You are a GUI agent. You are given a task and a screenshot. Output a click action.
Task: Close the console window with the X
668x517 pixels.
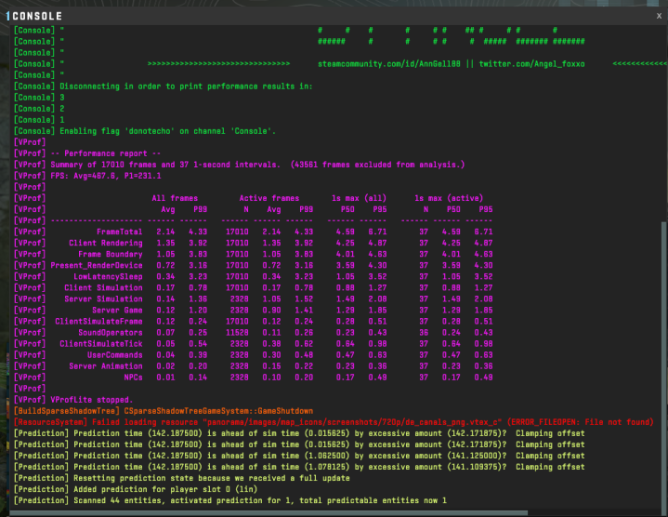(658, 16)
